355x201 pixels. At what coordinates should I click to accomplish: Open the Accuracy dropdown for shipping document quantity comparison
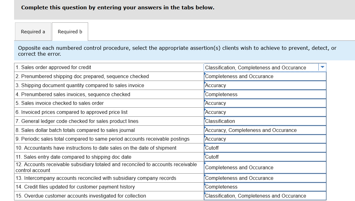pos(265,85)
